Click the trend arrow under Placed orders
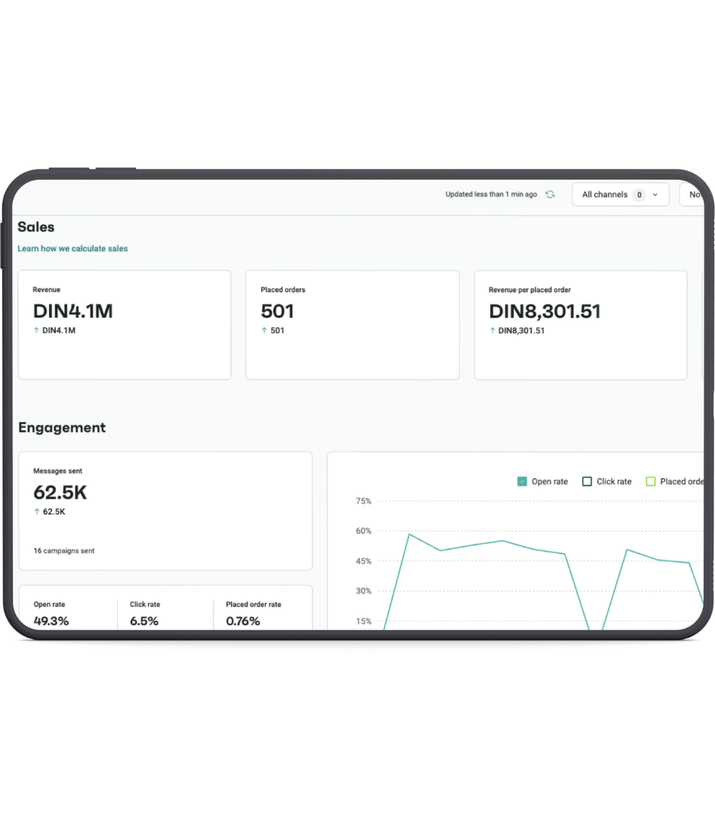The height and width of the screenshot is (820, 715). point(264,331)
